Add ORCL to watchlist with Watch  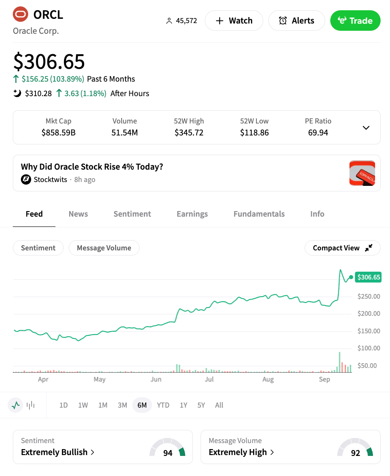[234, 21]
